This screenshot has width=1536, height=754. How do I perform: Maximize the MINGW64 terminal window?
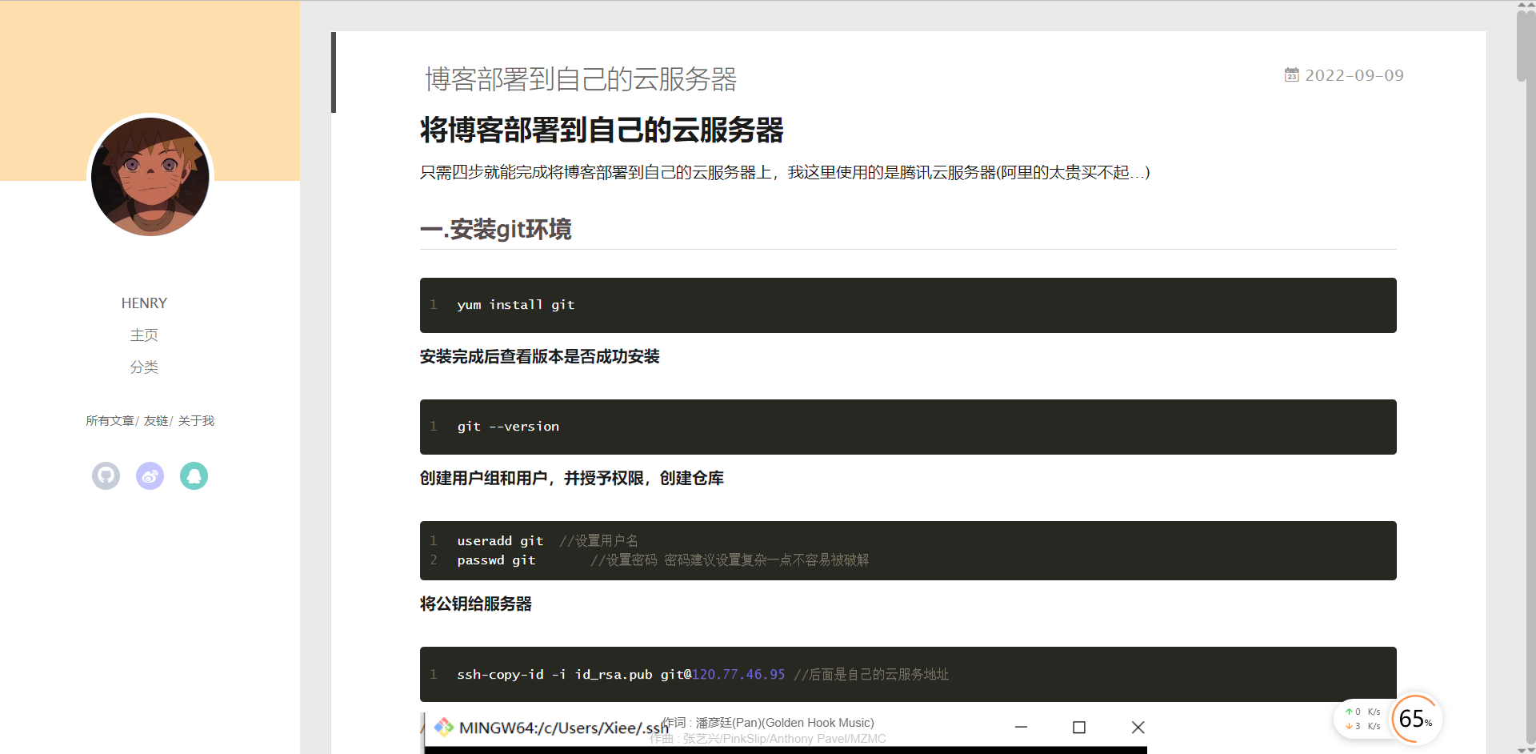click(x=1078, y=728)
